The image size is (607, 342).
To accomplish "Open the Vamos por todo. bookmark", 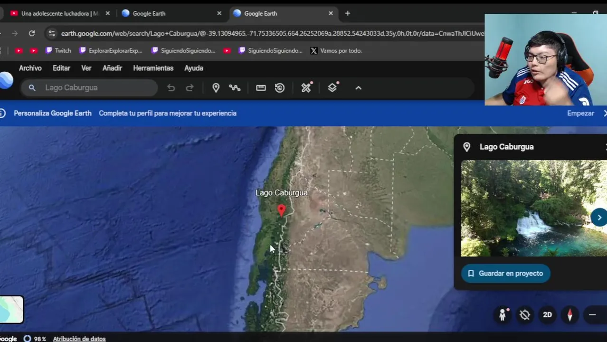I will [336, 50].
